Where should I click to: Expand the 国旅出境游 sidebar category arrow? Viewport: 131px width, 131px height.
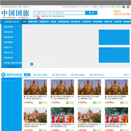pyautogui.click(x=19, y=27)
